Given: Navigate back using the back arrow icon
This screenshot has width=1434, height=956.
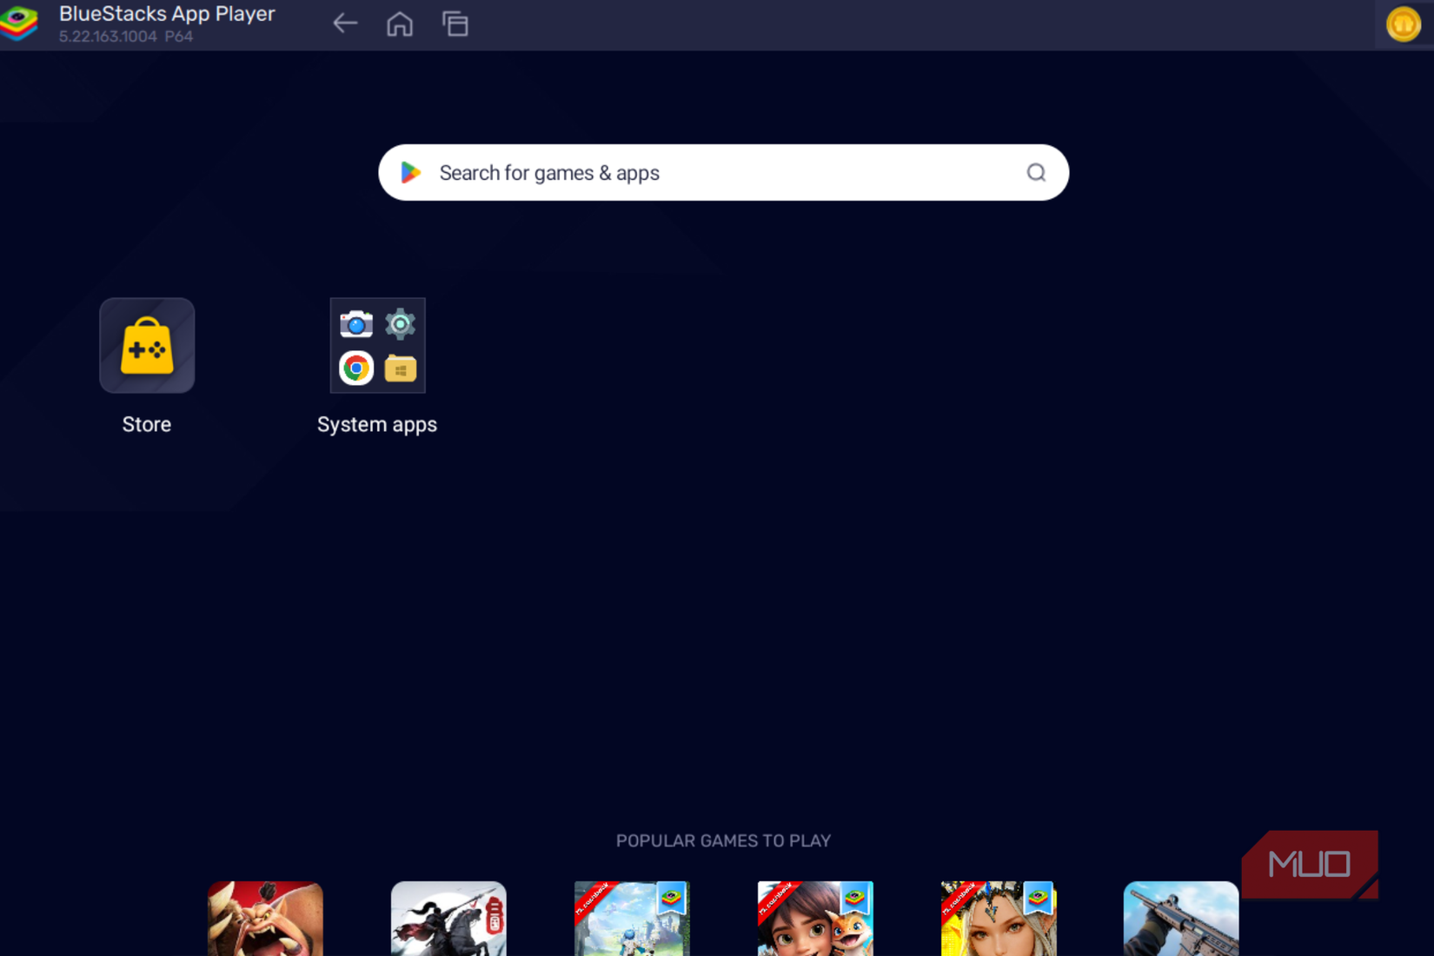Looking at the screenshot, I should point(344,23).
